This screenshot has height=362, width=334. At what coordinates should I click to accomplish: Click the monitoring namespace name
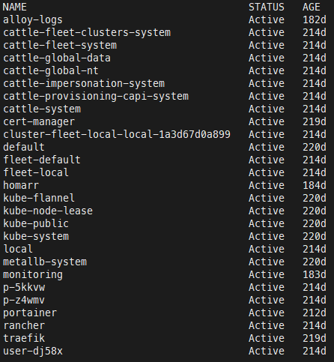[x=33, y=274]
